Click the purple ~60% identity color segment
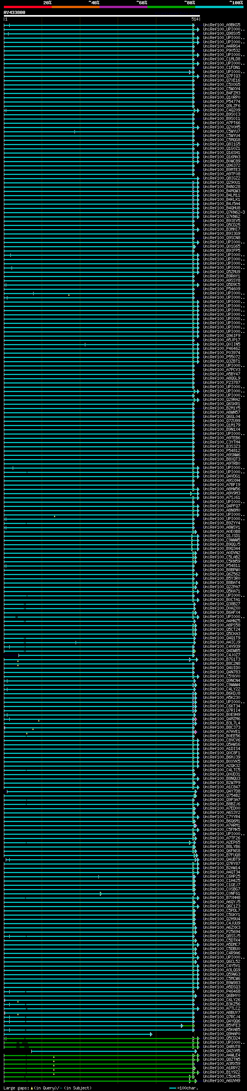Viewport: 247px width, 1091px height. (x=123, y=7)
